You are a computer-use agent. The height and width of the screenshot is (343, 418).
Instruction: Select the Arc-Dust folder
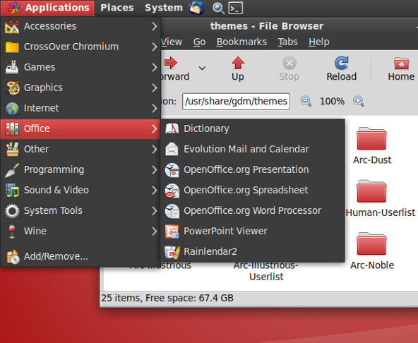click(x=372, y=145)
